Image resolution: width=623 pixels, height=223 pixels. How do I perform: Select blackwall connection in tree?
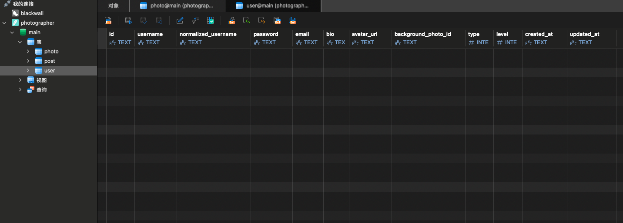pos(32,13)
